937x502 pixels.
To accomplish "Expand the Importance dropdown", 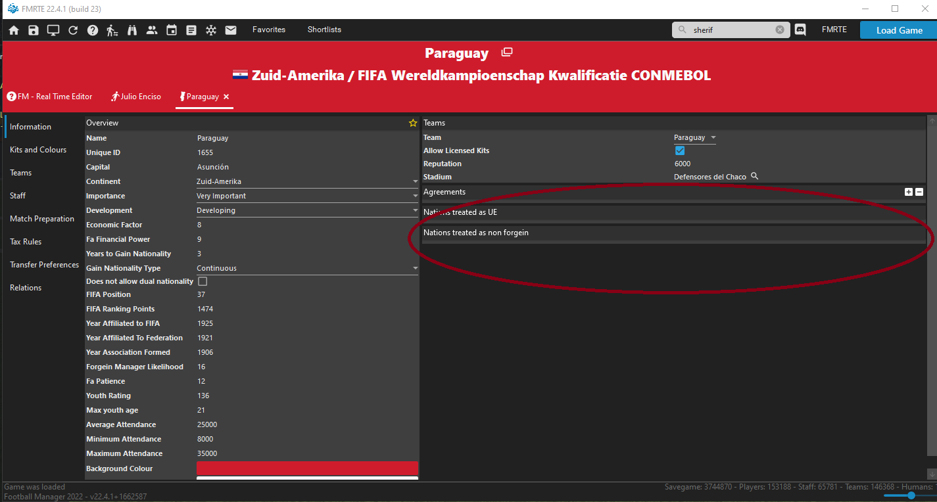I will click(x=415, y=196).
